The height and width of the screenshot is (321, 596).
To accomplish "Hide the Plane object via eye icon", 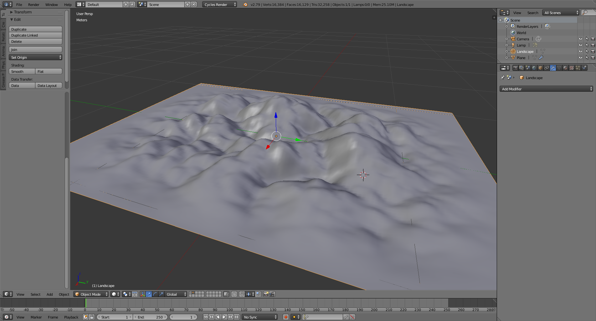I will click(581, 58).
